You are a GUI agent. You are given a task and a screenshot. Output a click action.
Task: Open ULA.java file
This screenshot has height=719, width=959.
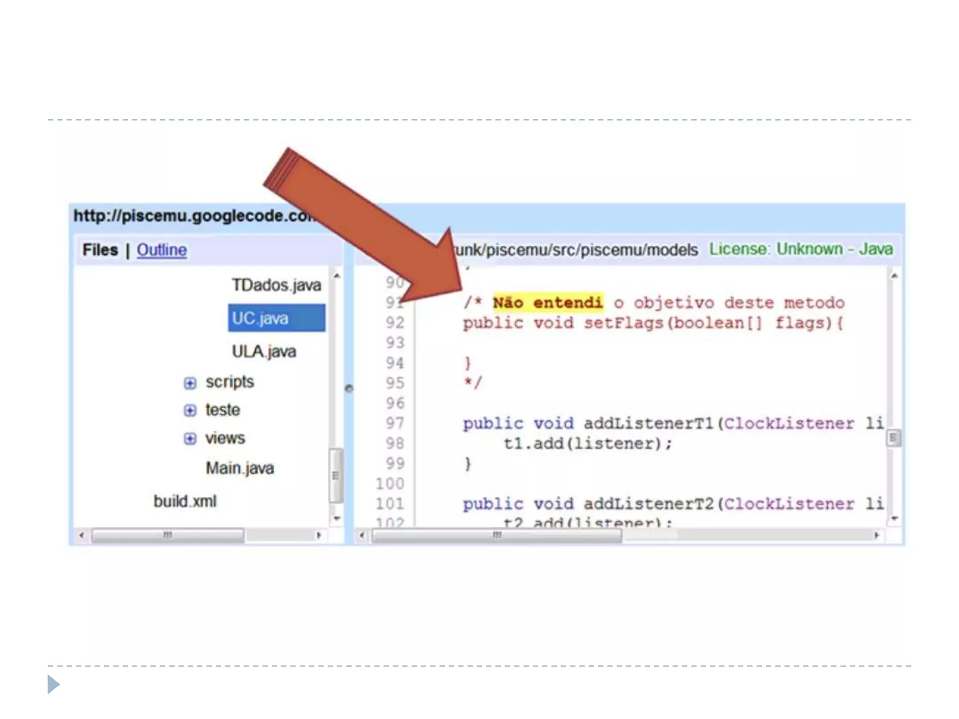click(264, 352)
